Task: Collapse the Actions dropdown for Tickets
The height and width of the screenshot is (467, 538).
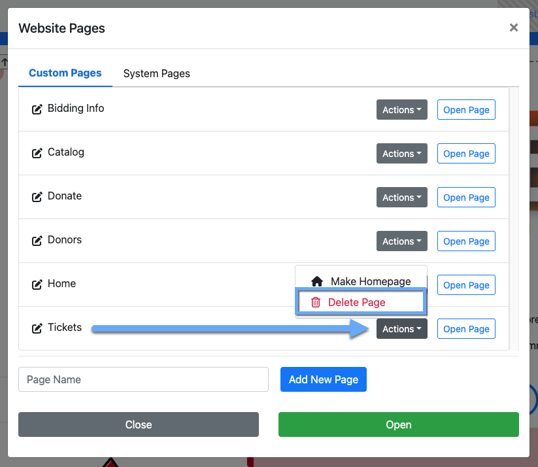Action: (x=401, y=329)
